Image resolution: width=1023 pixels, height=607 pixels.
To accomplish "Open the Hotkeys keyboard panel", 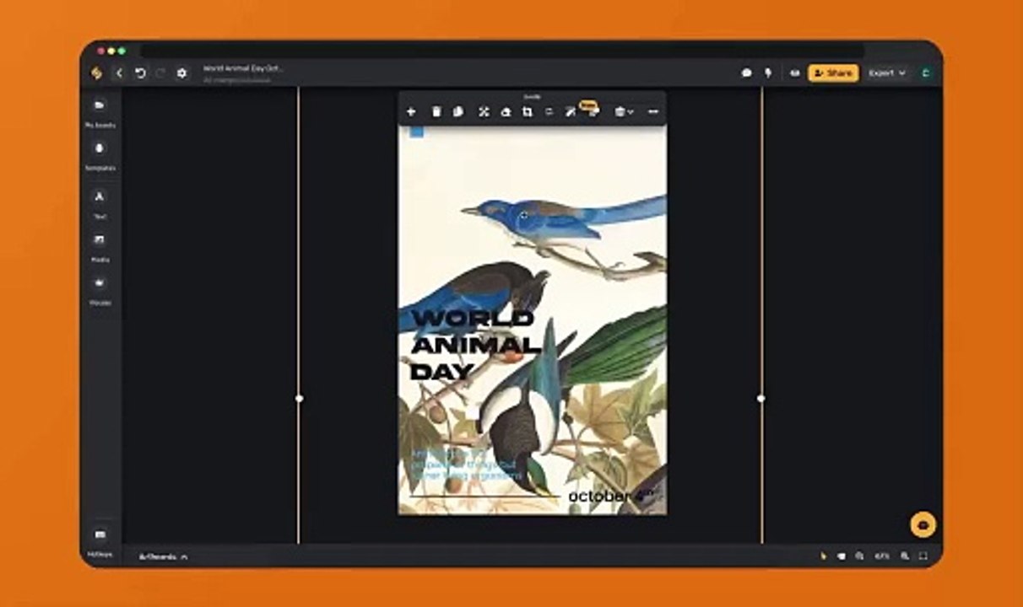I will [100, 541].
